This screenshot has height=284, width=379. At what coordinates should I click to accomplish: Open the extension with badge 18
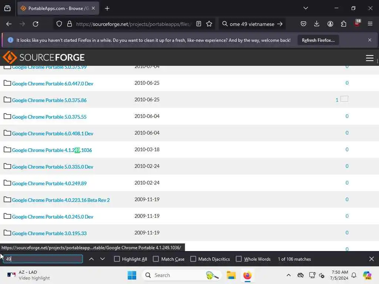pyautogui.click(x=357, y=23)
